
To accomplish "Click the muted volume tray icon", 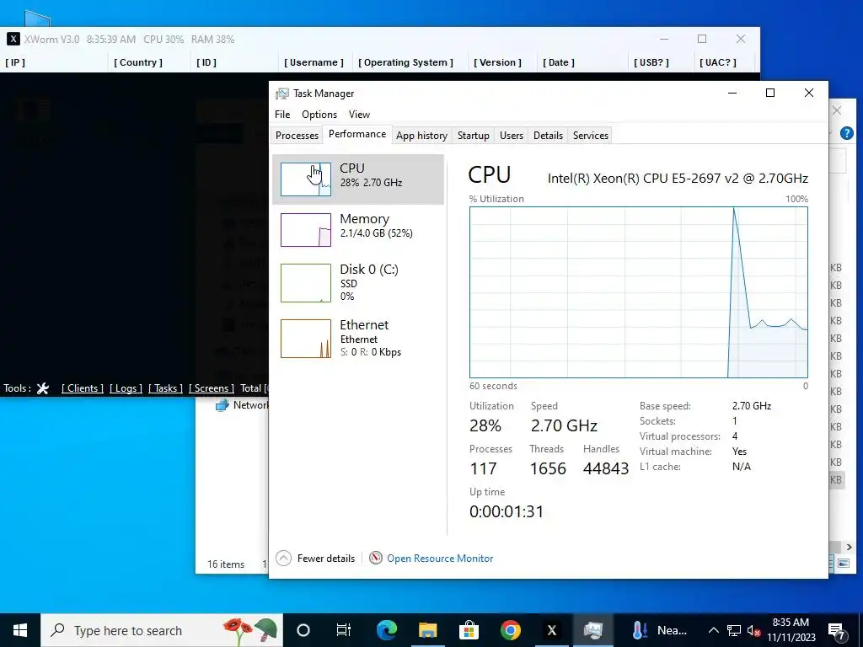I will [x=753, y=630].
